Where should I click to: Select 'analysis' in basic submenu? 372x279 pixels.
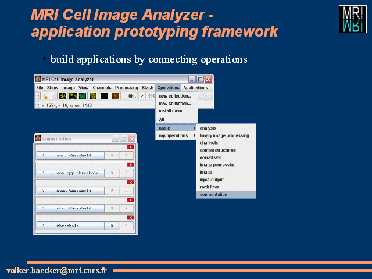point(226,128)
